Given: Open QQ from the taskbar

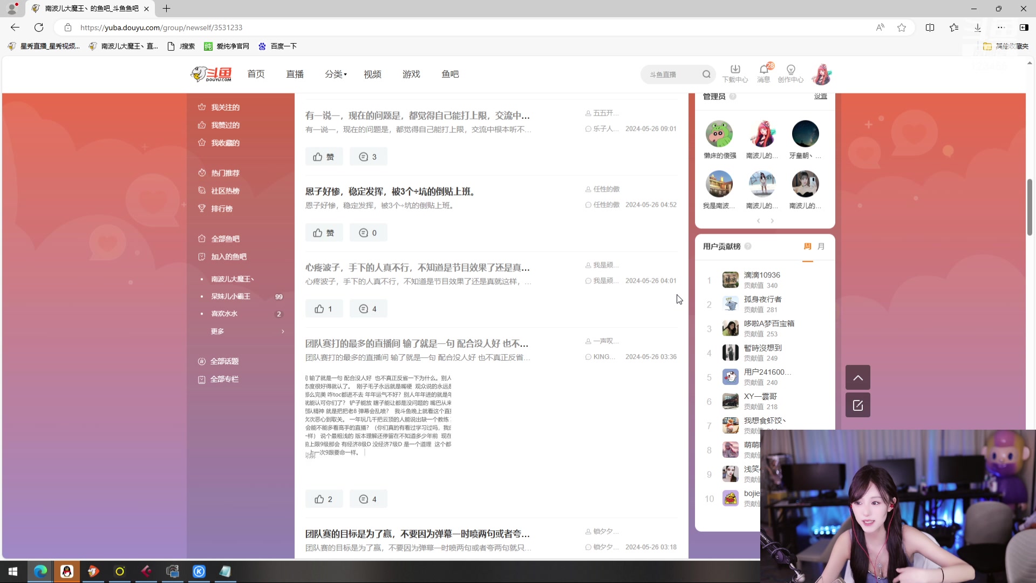Looking at the screenshot, I should click(x=66, y=572).
